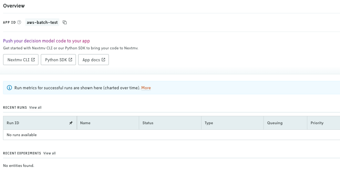
Task: Click the question mark icon near APP ID
Action: tap(19, 22)
